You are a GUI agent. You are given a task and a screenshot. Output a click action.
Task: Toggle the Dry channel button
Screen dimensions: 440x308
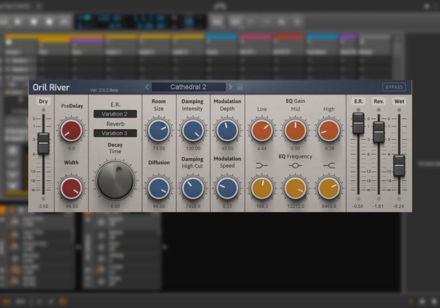click(43, 101)
